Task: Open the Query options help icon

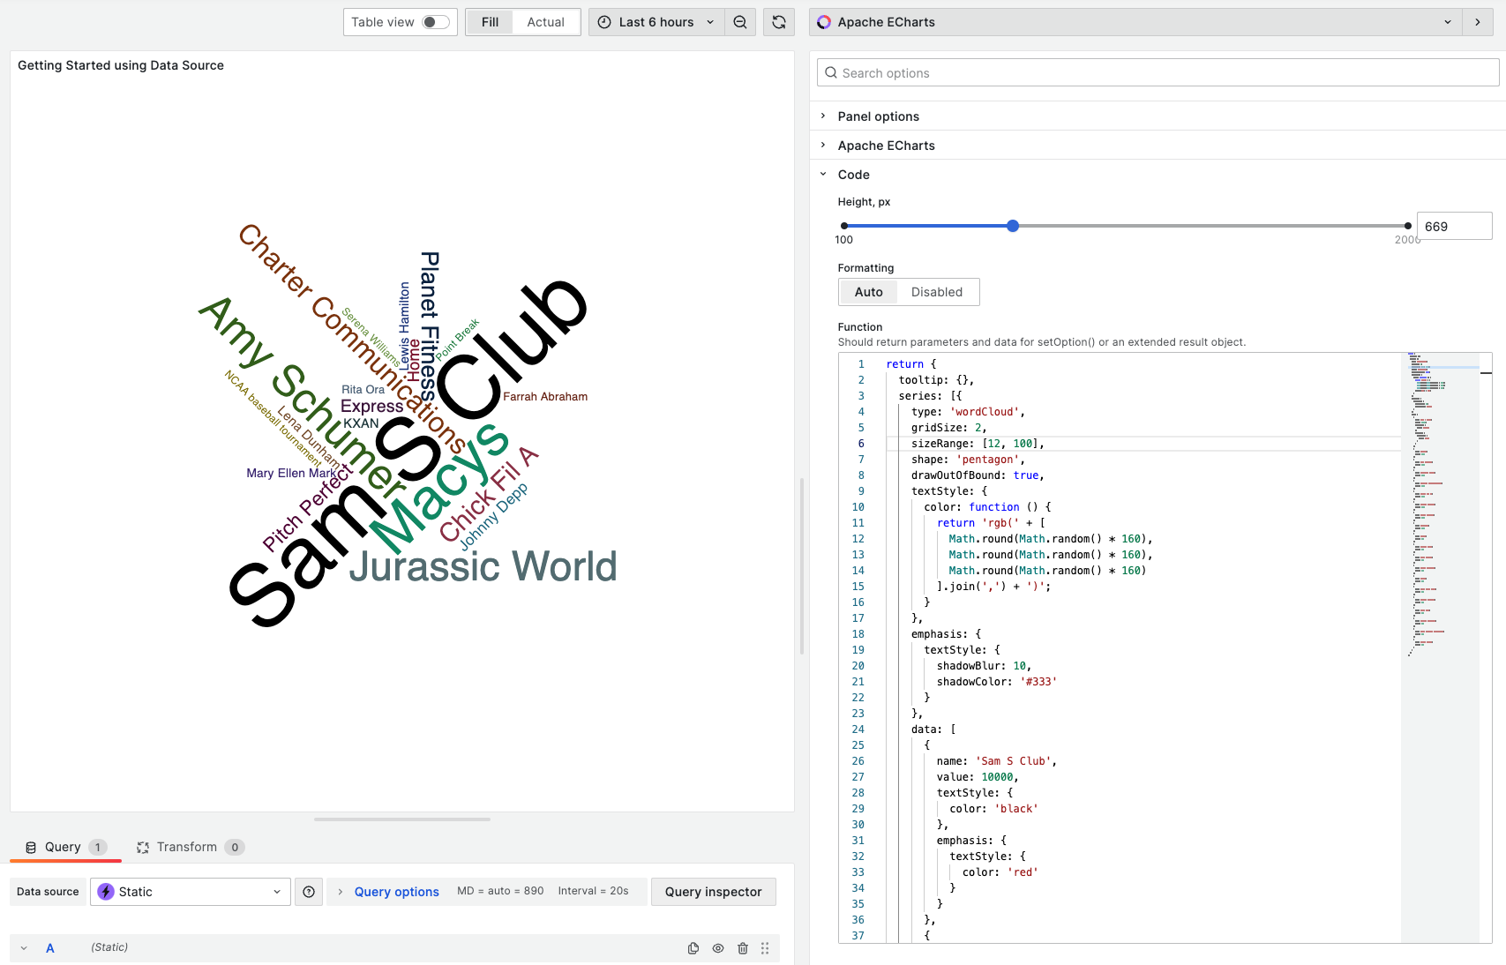Action: point(308,892)
